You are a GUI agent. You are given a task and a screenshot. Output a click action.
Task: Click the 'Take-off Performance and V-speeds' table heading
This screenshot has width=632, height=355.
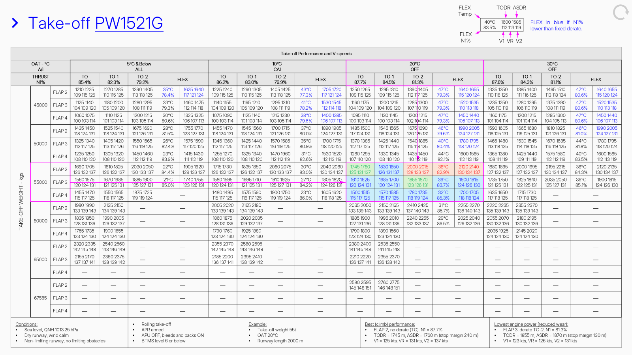tap(316, 54)
